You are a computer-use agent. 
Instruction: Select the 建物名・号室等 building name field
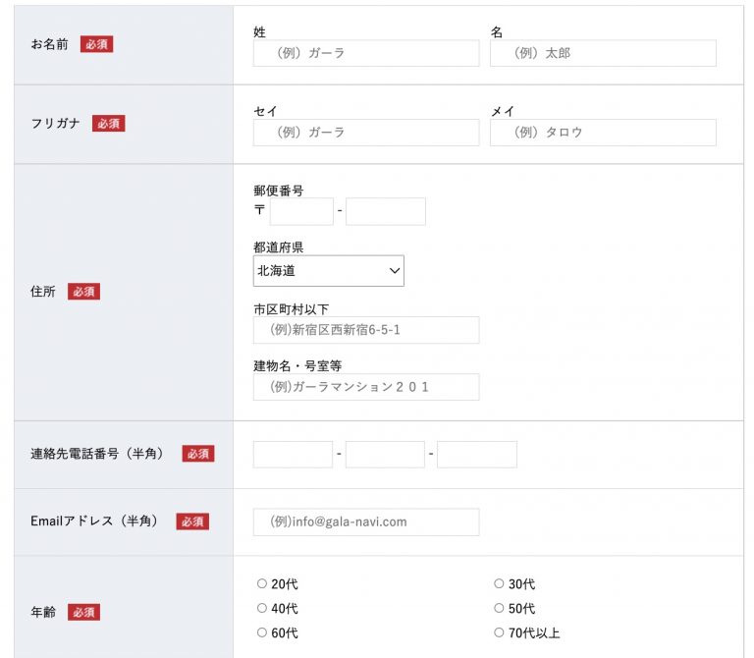[366, 387]
